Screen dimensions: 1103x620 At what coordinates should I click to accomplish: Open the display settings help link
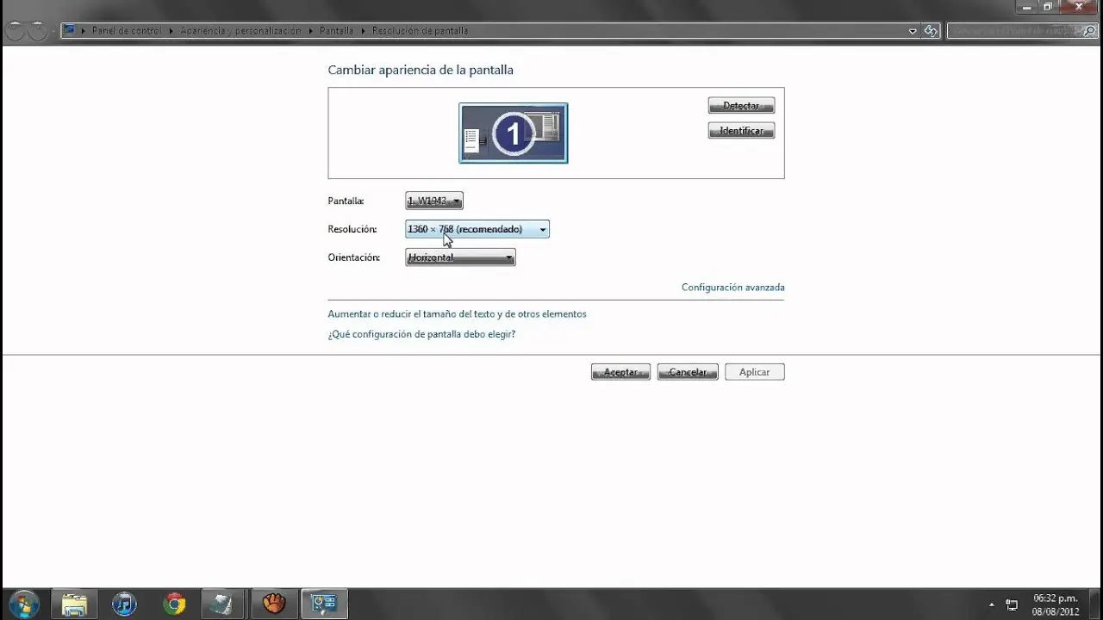coord(421,334)
